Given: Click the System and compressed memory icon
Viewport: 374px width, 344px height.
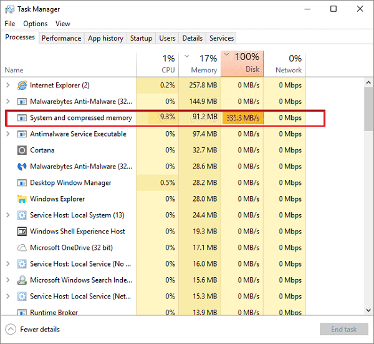Looking at the screenshot, I should pos(22,118).
